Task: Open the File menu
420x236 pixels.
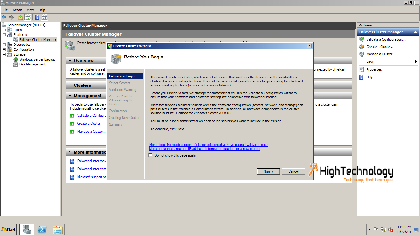Action: (x=5, y=10)
